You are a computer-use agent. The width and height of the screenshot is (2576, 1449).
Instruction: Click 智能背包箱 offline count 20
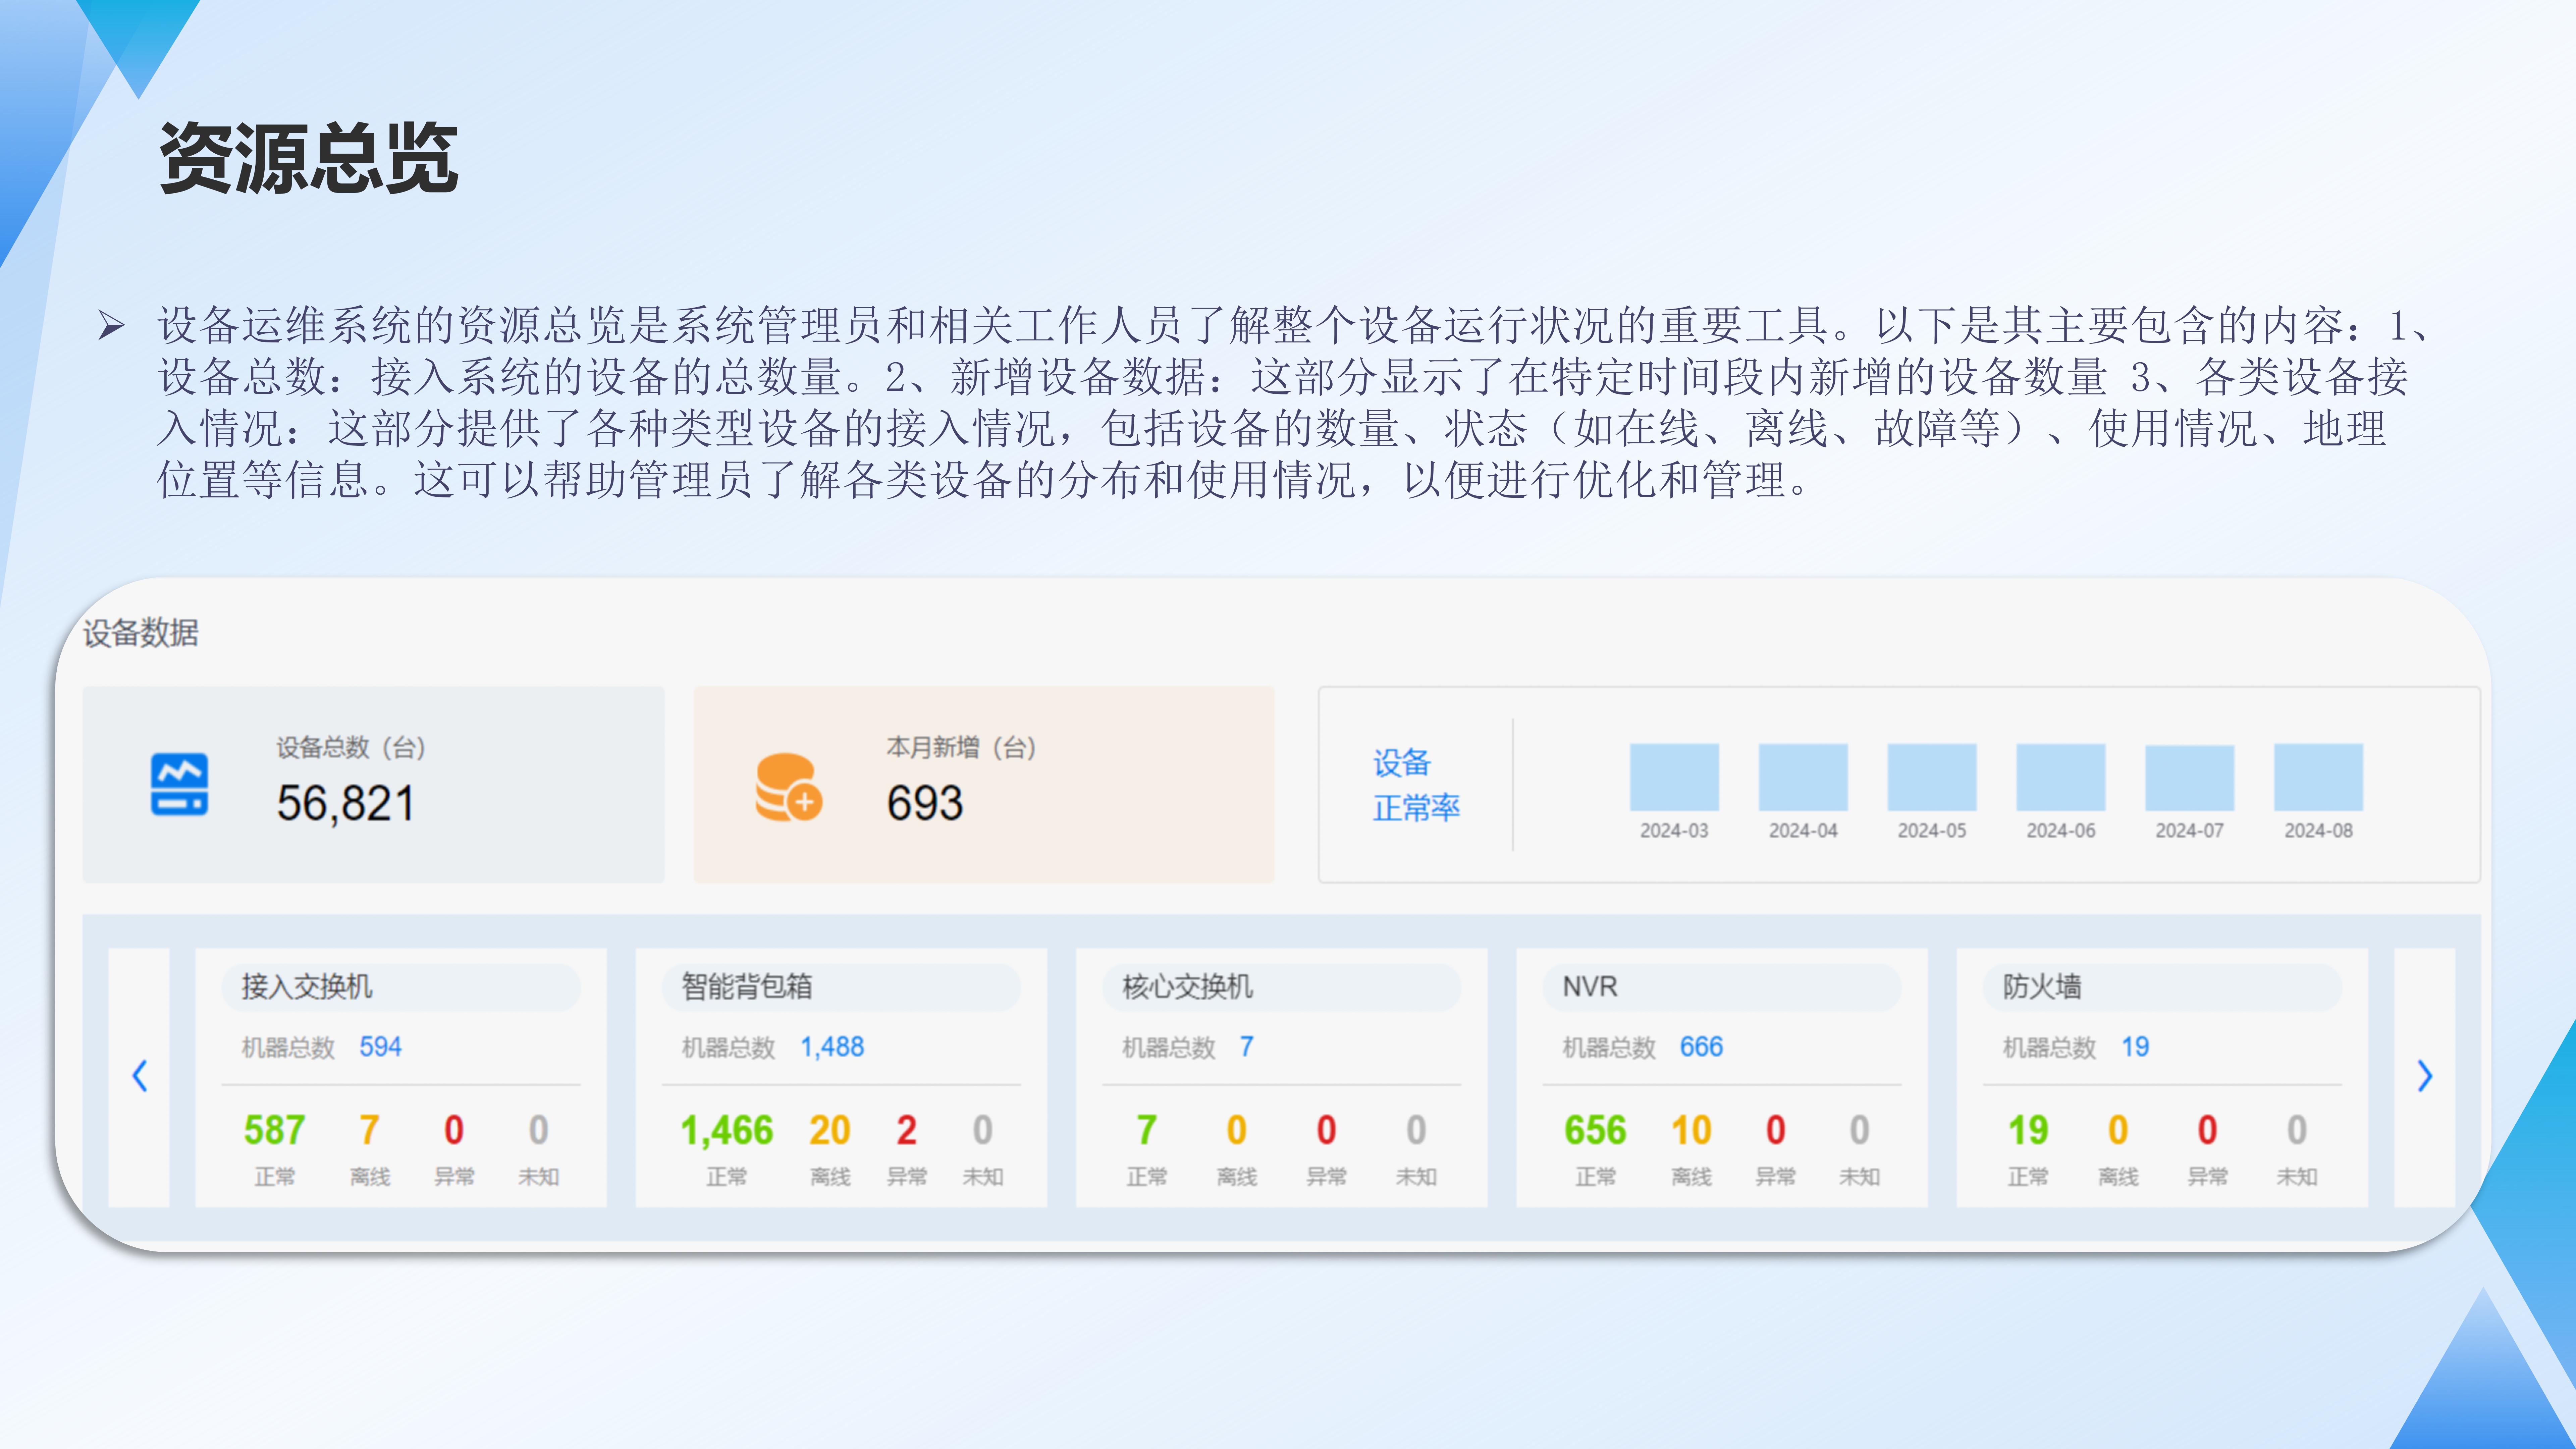830,1130
